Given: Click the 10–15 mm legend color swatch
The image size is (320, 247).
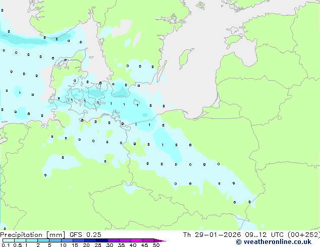Looking at the screenshot, I should click(x=67, y=240).
